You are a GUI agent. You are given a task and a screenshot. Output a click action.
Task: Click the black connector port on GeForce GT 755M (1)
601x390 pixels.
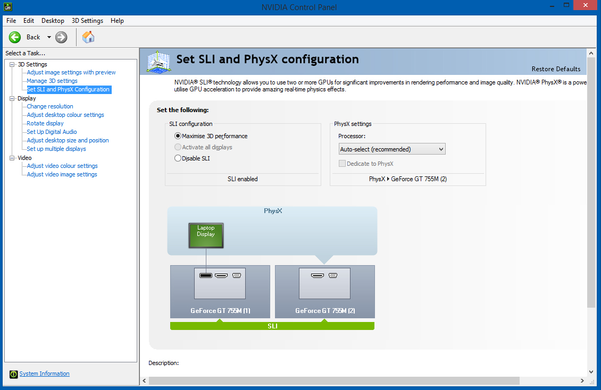point(206,276)
